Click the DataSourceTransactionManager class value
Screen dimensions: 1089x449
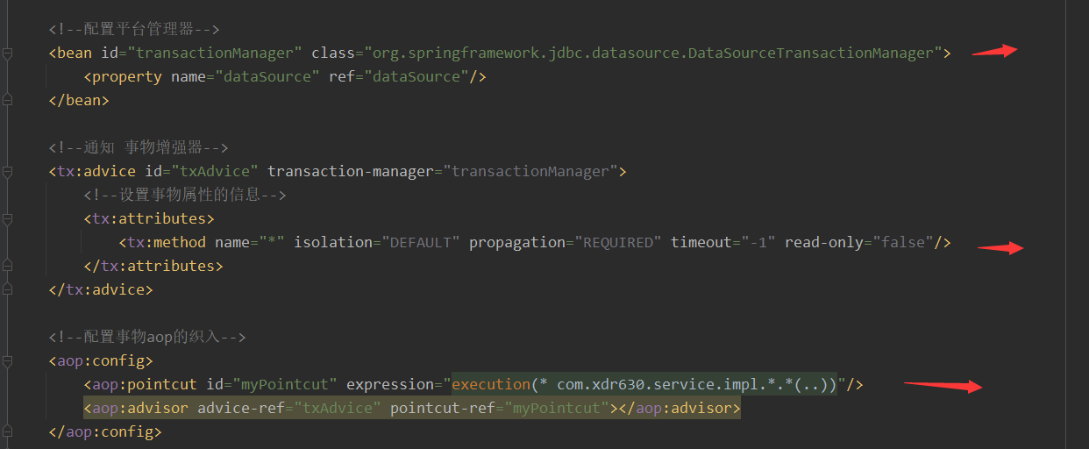coord(653,53)
